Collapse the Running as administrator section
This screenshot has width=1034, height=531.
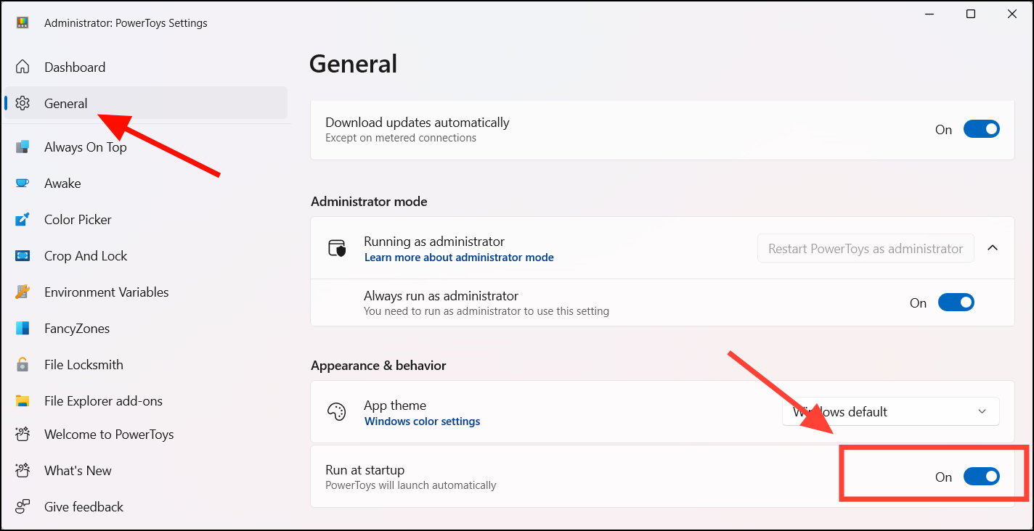point(993,248)
